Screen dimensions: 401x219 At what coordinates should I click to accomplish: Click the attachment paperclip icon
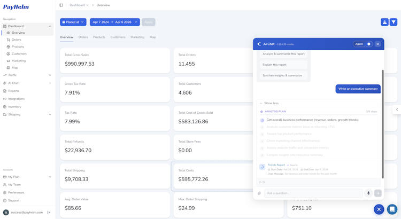pyautogui.click(x=259, y=193)
